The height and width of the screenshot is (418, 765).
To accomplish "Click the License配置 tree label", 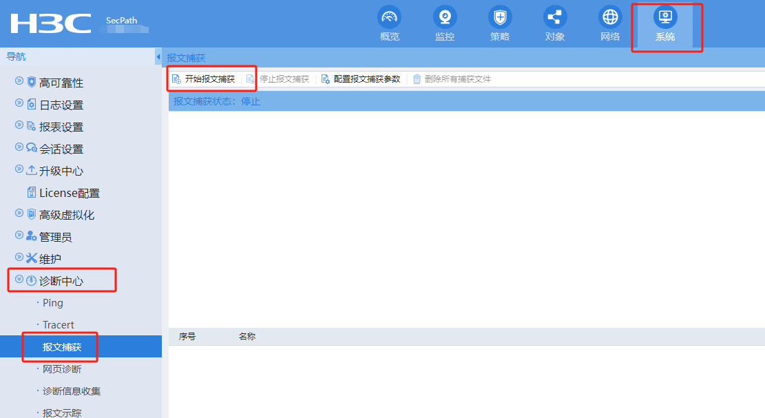I will (x=70, y=193).
